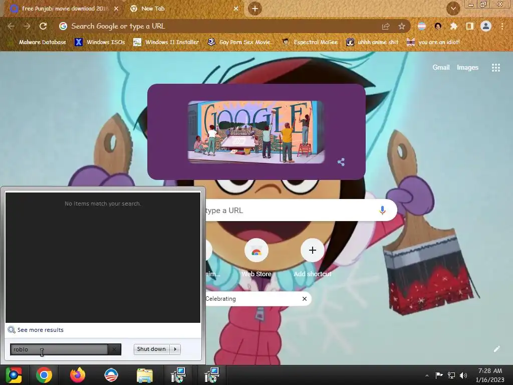This screenshot has width=513, height=385.
Task: Open the taskbar clock and date
Action: coord(490,375)
